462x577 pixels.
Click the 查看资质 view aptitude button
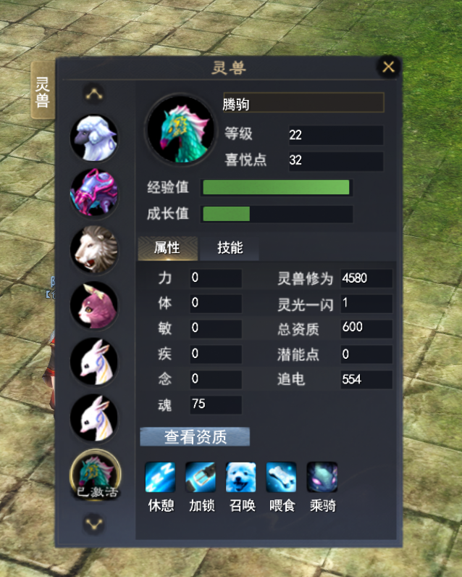click(x=195, y=437)
